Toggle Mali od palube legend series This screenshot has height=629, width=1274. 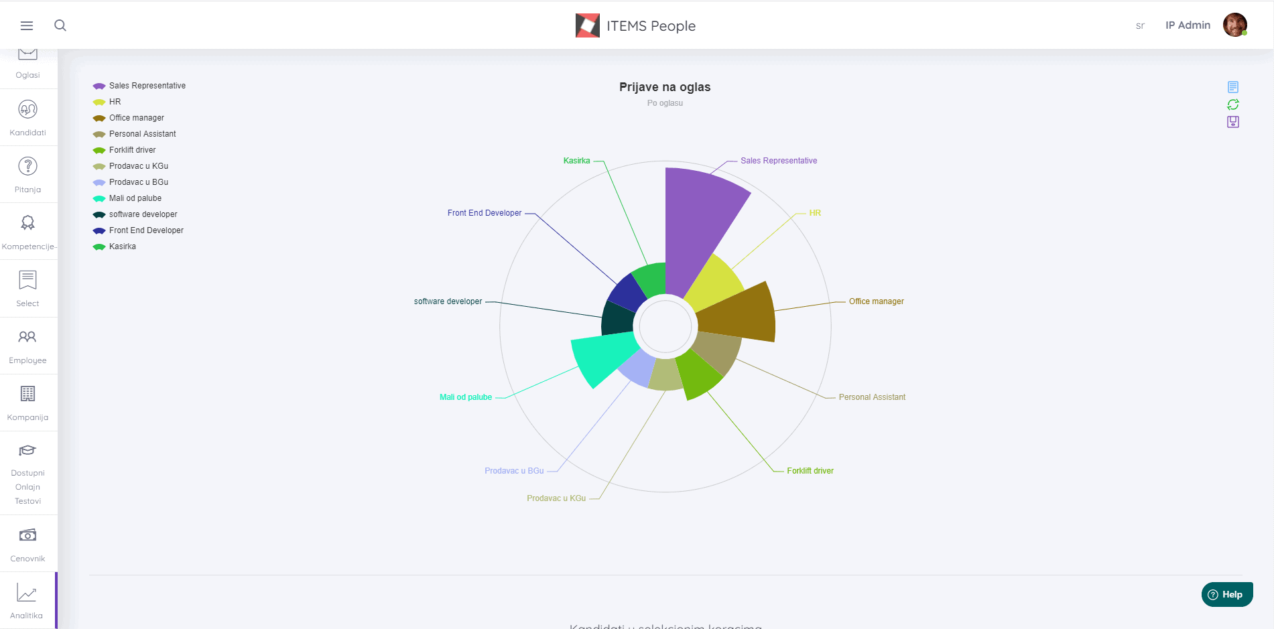(127, 198)
